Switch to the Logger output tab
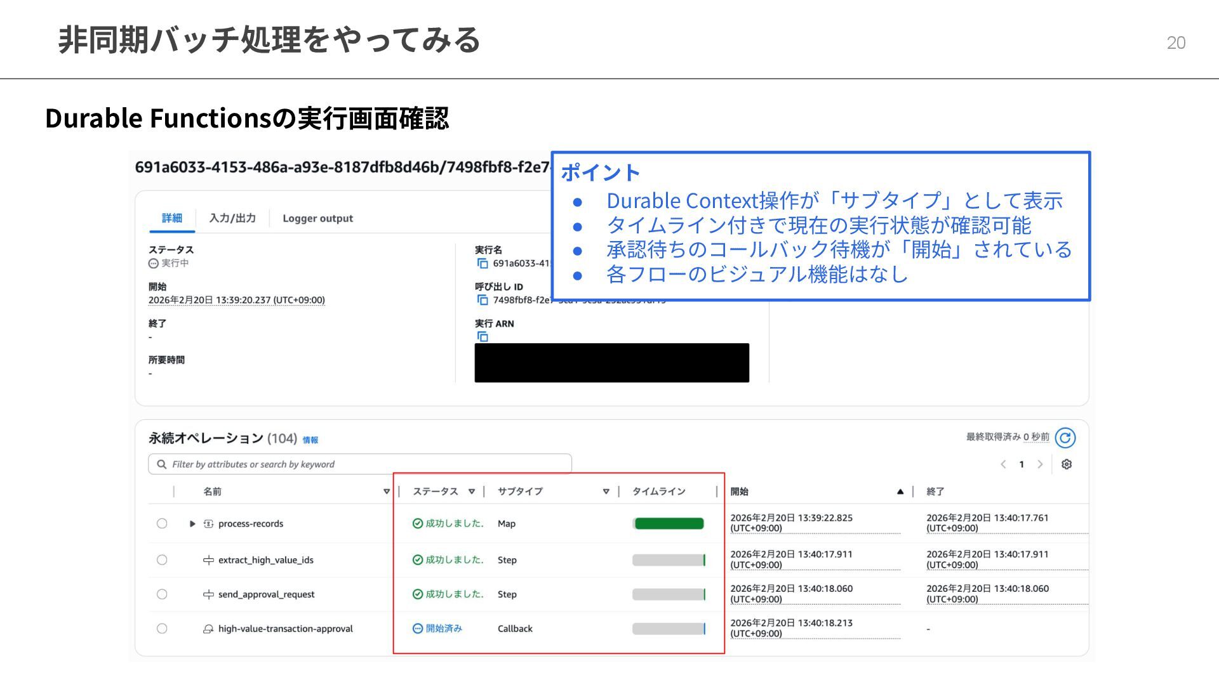1219x685 pixels. (317, 218)
